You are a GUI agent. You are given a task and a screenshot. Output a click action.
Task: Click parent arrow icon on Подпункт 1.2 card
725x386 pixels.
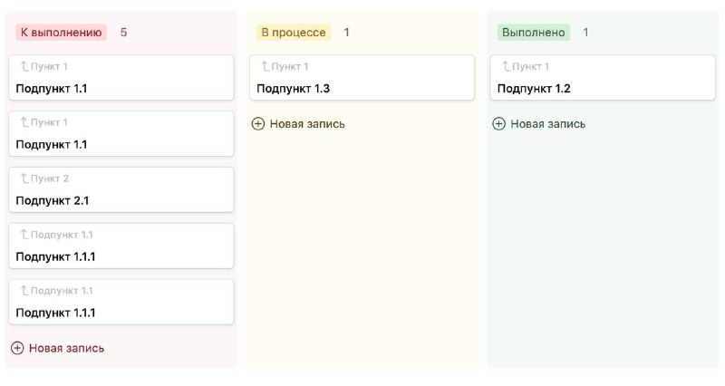(x=506, y=66)
